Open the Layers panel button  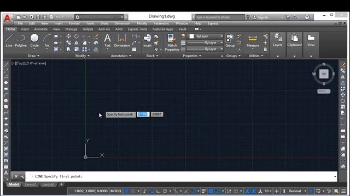[277, 40]
